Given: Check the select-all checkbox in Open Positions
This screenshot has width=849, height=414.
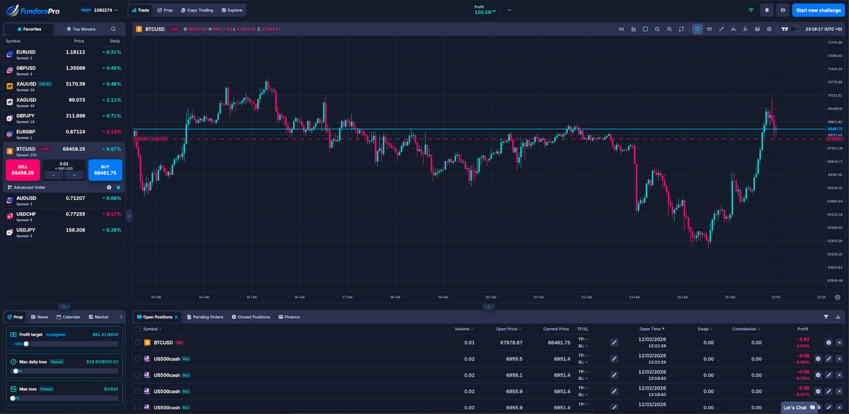Looking at the screenshot, I should pyautogui.click(x=137, y=329).
